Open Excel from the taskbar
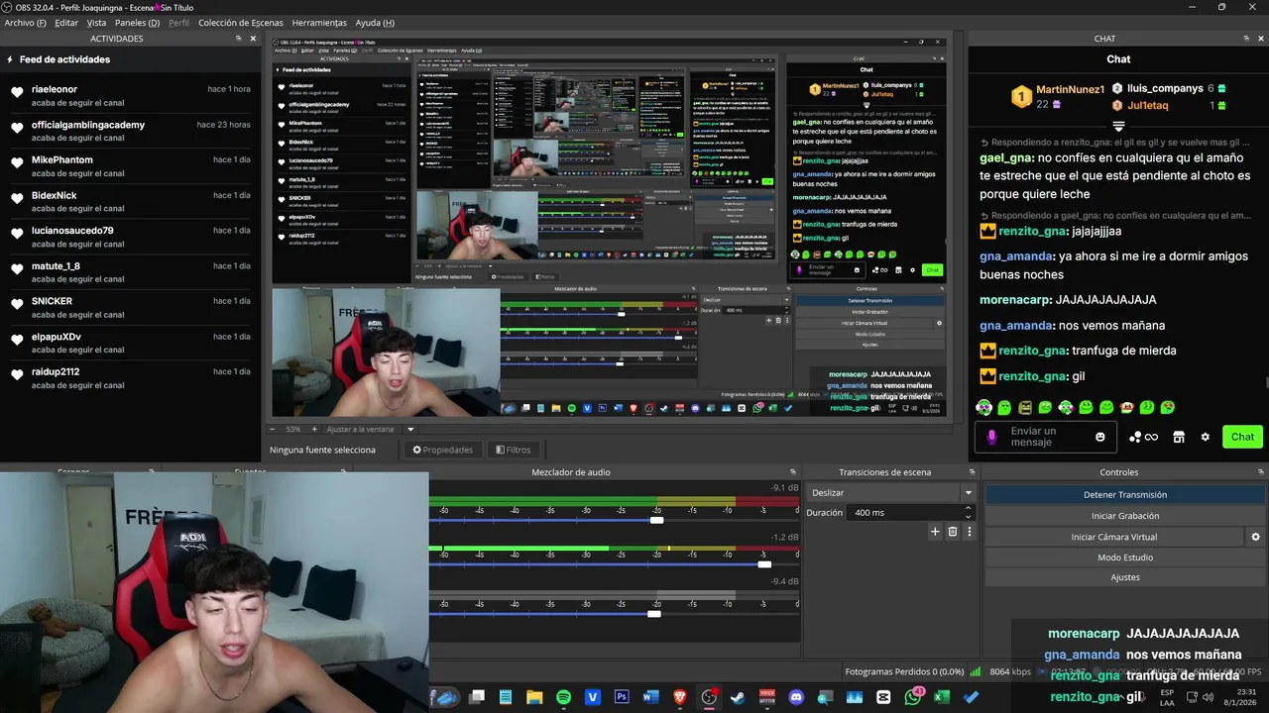 coord(942,697)
